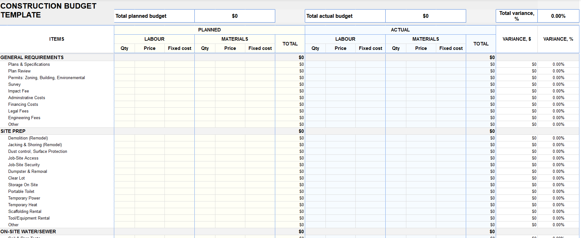
Task: Select the Jacking & Shoring (Remodel) item
Action: tap(35, 145)
